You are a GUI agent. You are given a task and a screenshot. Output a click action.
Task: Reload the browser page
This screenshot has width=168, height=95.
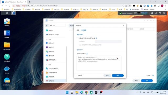point(9,6)
